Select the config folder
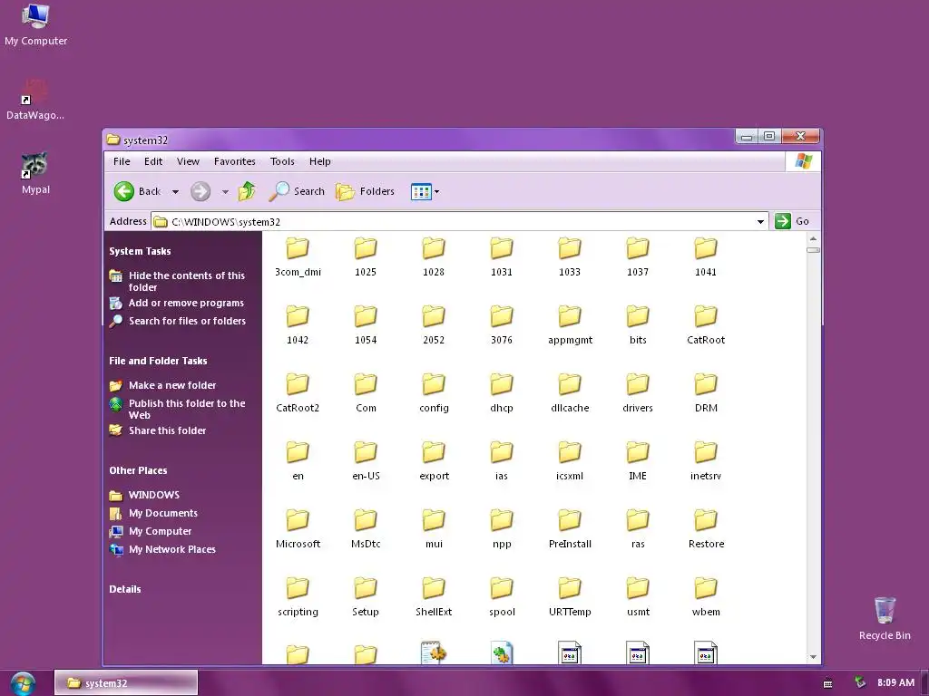929x696 pixels. [434, 393]
